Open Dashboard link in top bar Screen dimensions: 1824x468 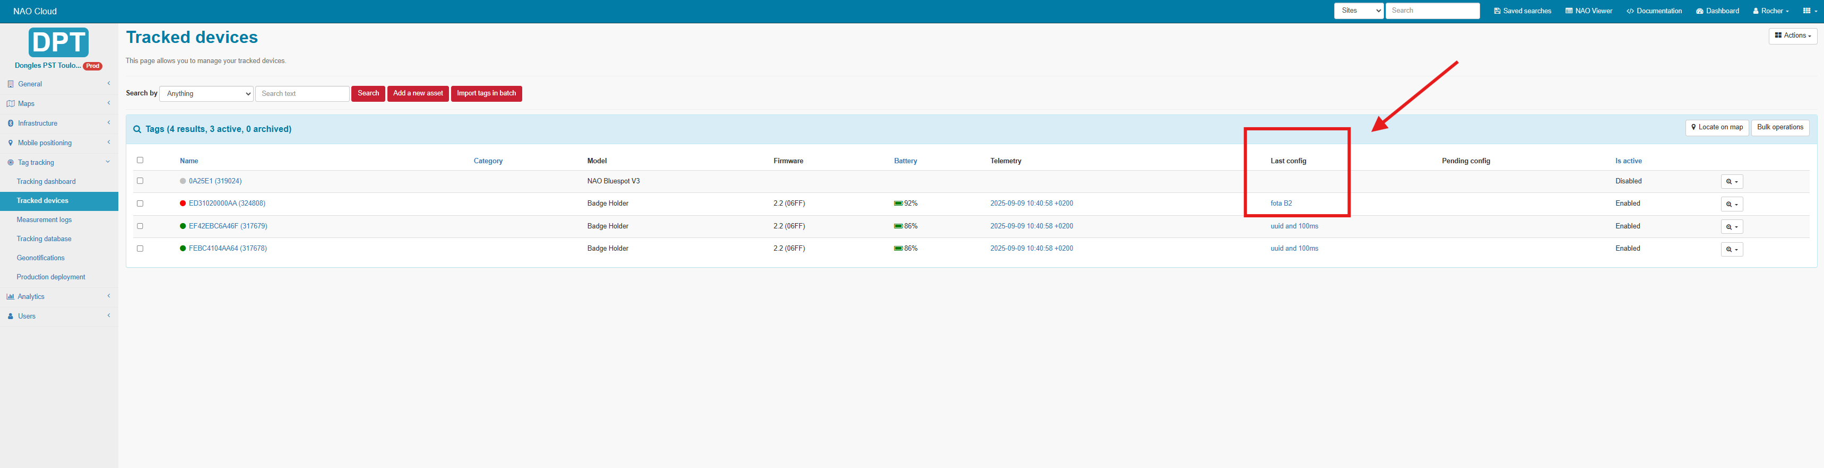point(1718,11)
